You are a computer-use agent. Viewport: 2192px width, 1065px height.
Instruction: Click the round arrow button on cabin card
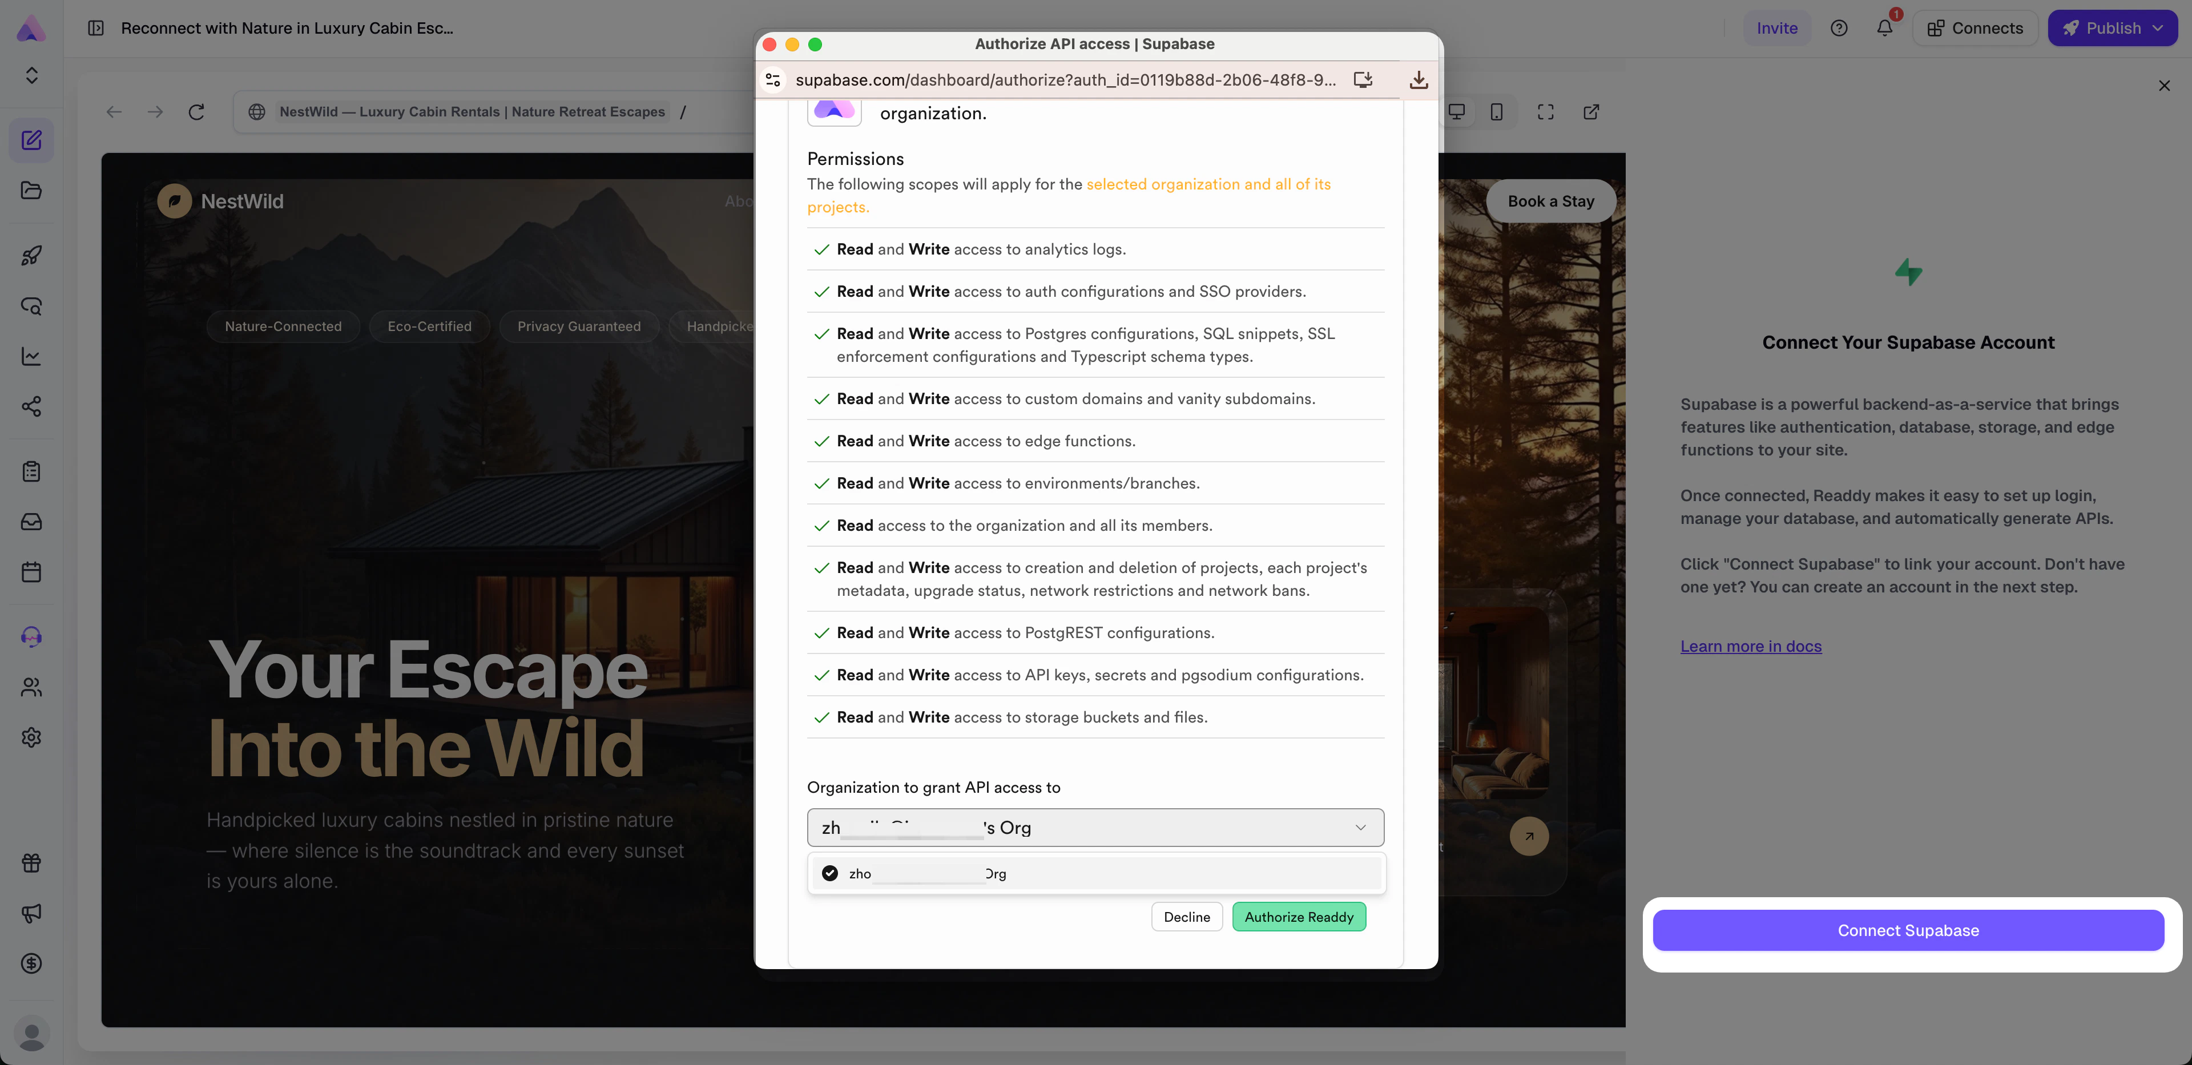(x=1529, y=836)
